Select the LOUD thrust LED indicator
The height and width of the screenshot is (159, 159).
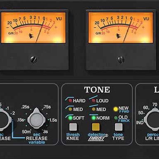coord(94,101)
